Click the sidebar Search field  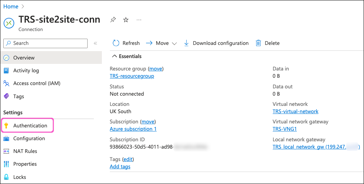46,43
